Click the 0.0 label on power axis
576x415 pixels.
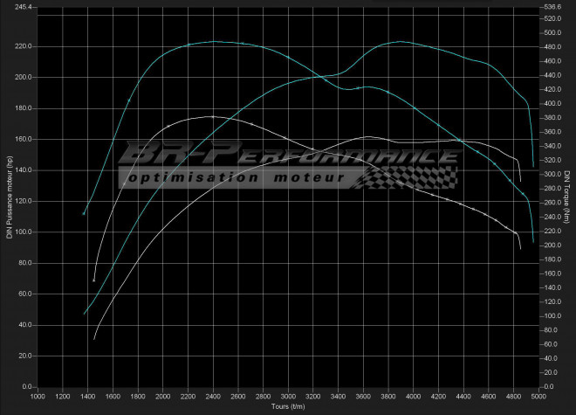(x=26, y=387)
